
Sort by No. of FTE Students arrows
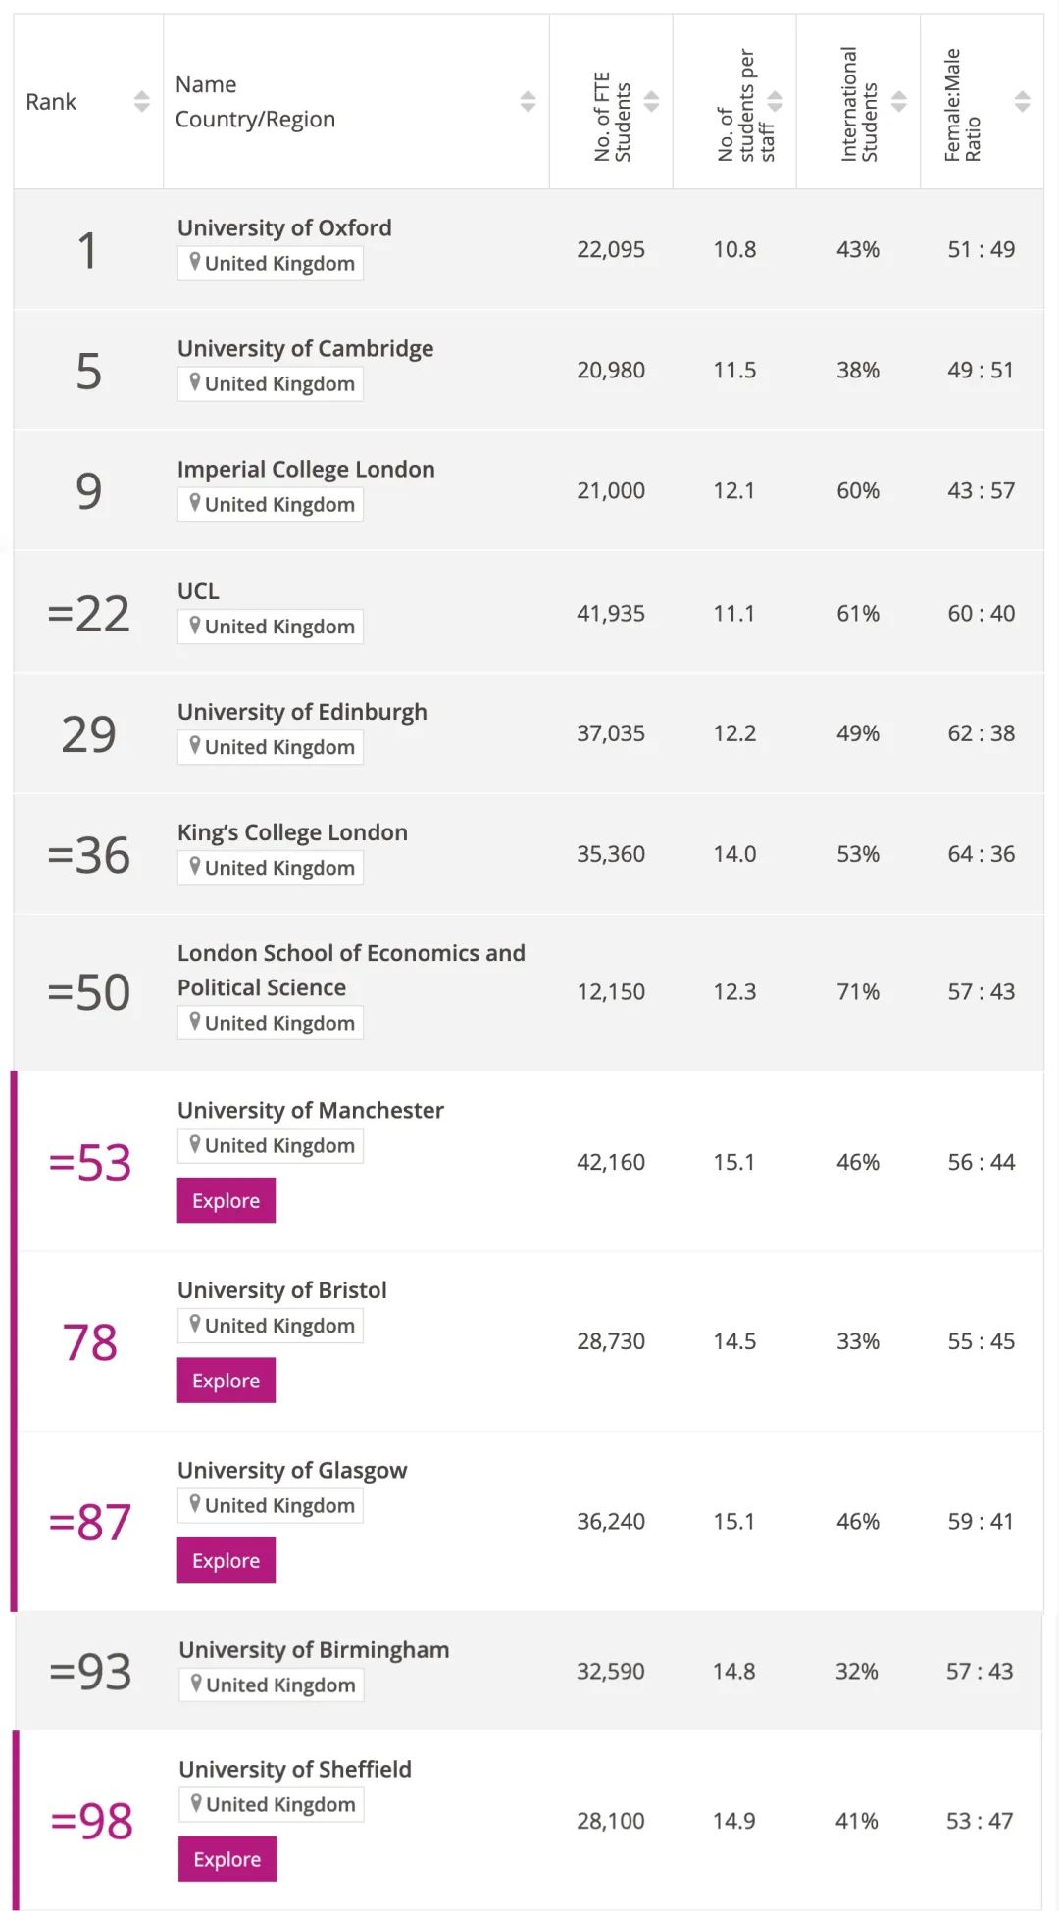pyautogui.click(x=651, y=101)
